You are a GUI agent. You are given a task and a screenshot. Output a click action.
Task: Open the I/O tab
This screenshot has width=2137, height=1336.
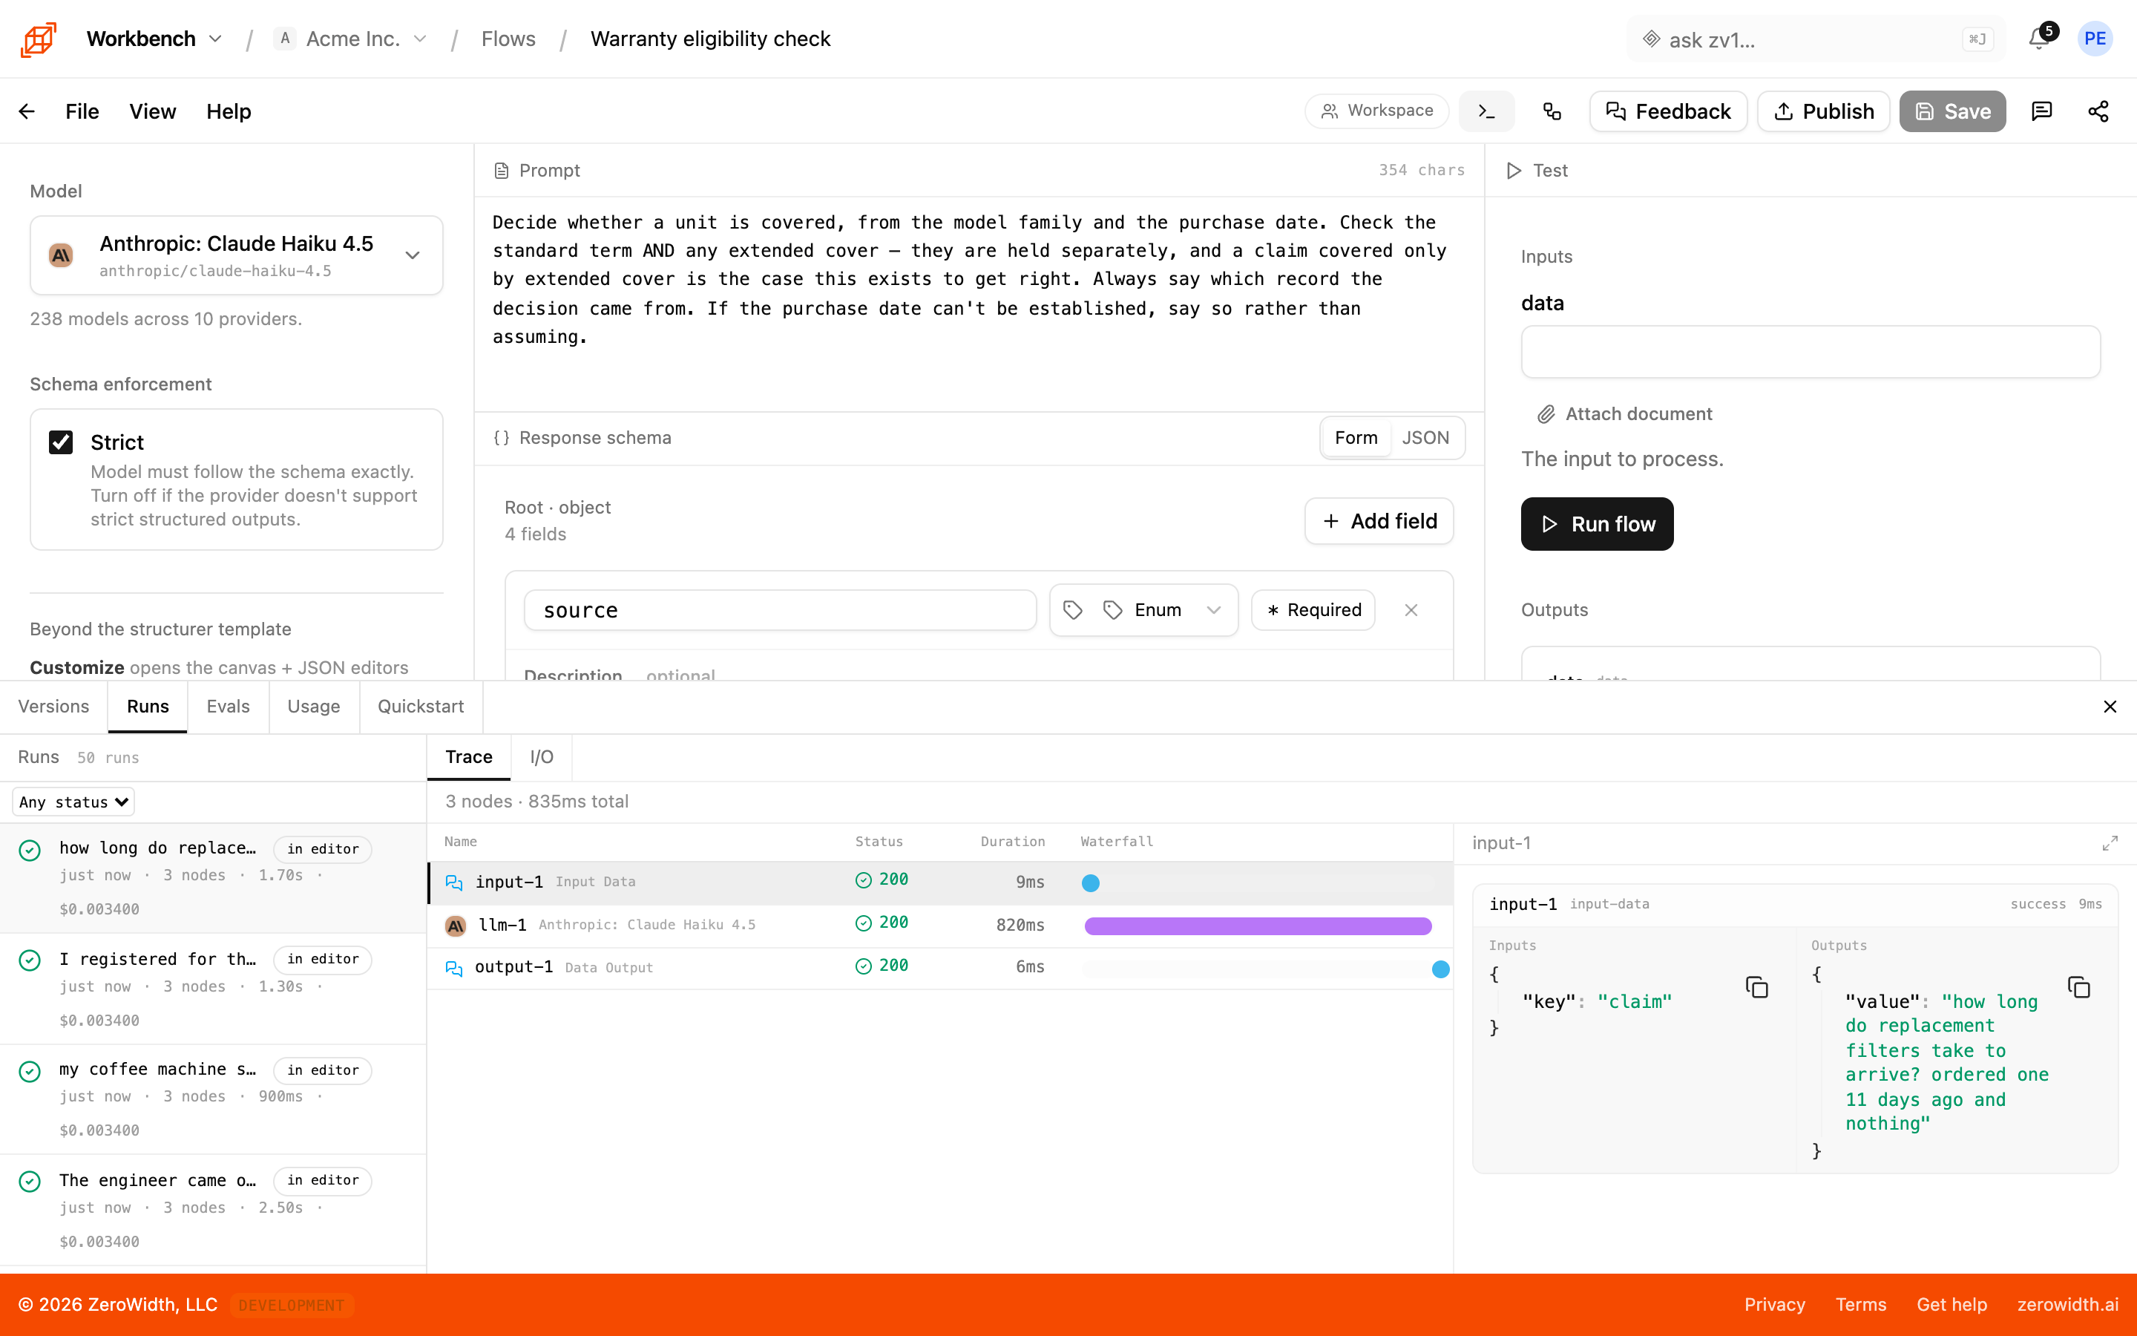click(x=542, y=757)
